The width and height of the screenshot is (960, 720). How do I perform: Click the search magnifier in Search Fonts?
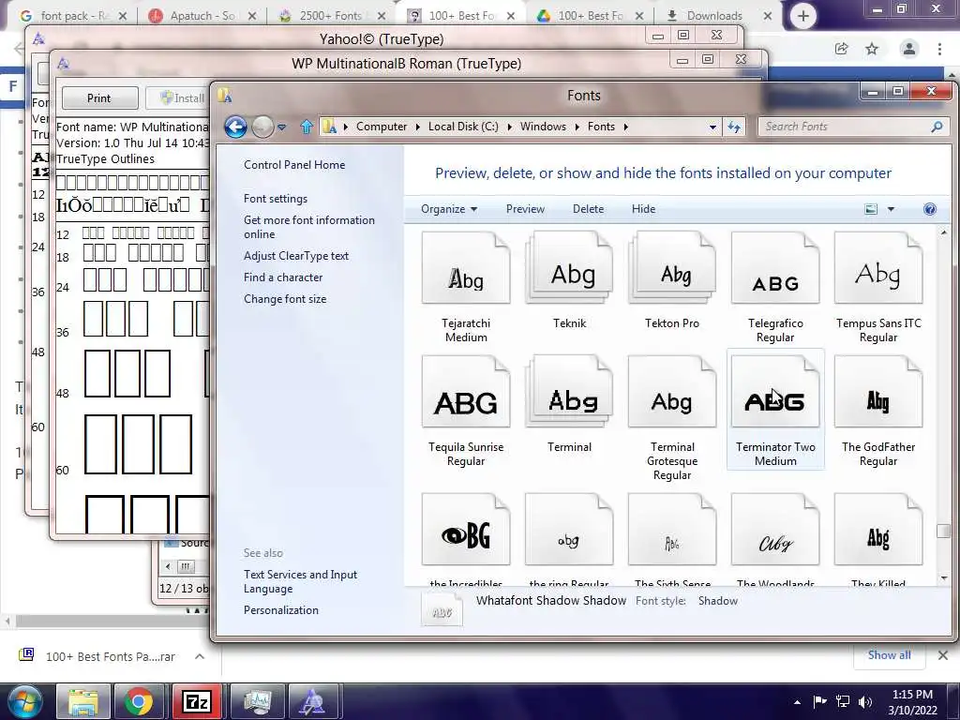(x=937, y=127)
